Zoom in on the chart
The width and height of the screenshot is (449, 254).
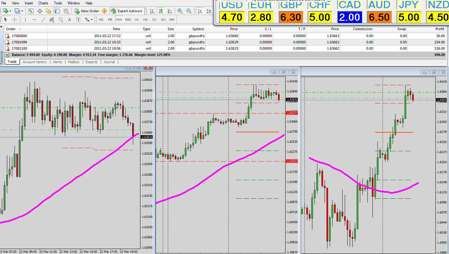pos(180,11)
